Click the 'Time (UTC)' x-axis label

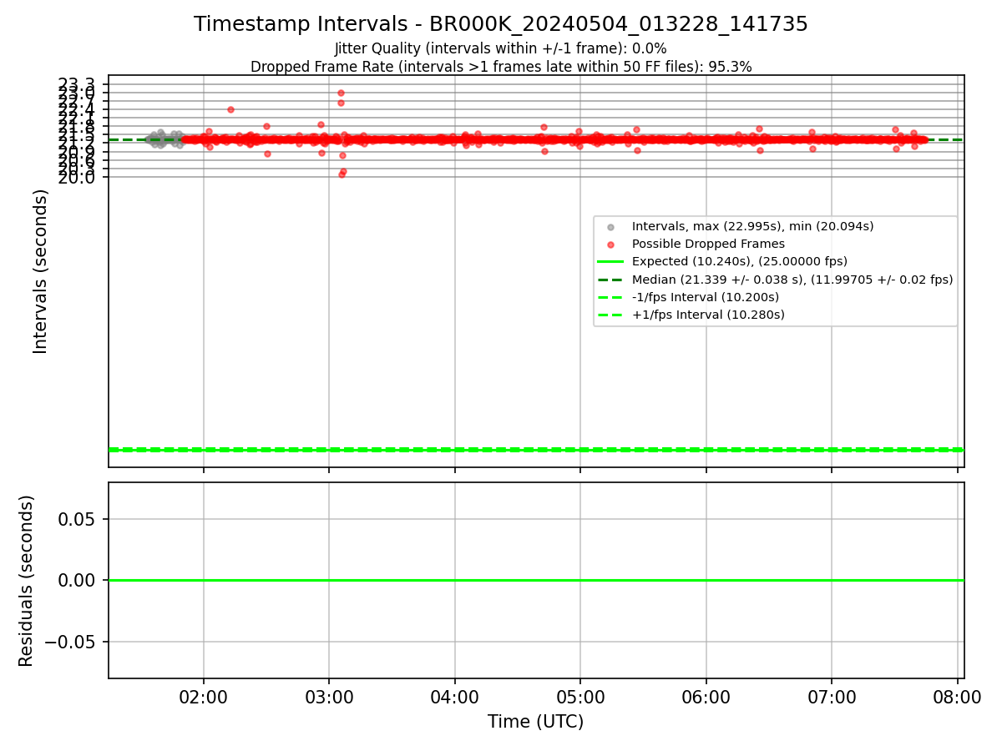pyautogui.click(x=536, y=722)
